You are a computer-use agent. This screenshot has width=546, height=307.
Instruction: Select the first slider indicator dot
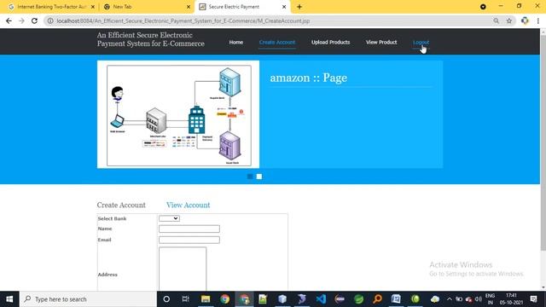click(250, 177)
